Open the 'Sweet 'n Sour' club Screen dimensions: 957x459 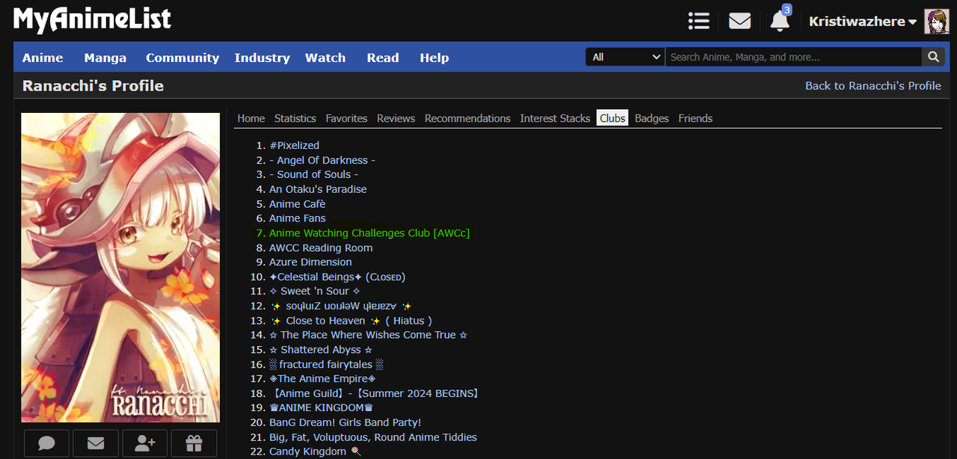(315, 291)
